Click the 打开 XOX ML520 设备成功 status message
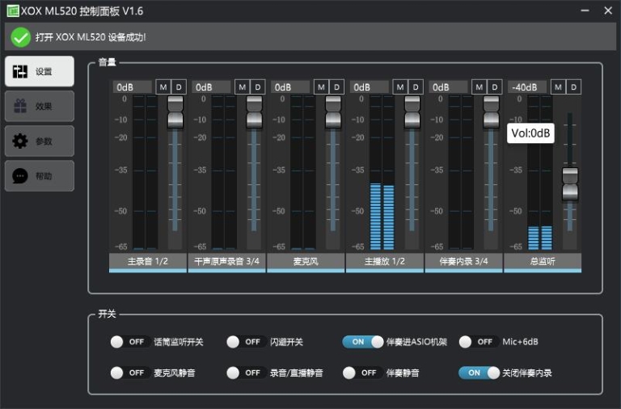Viewport: 621px width, 409px height. click(x=91, y=37)
